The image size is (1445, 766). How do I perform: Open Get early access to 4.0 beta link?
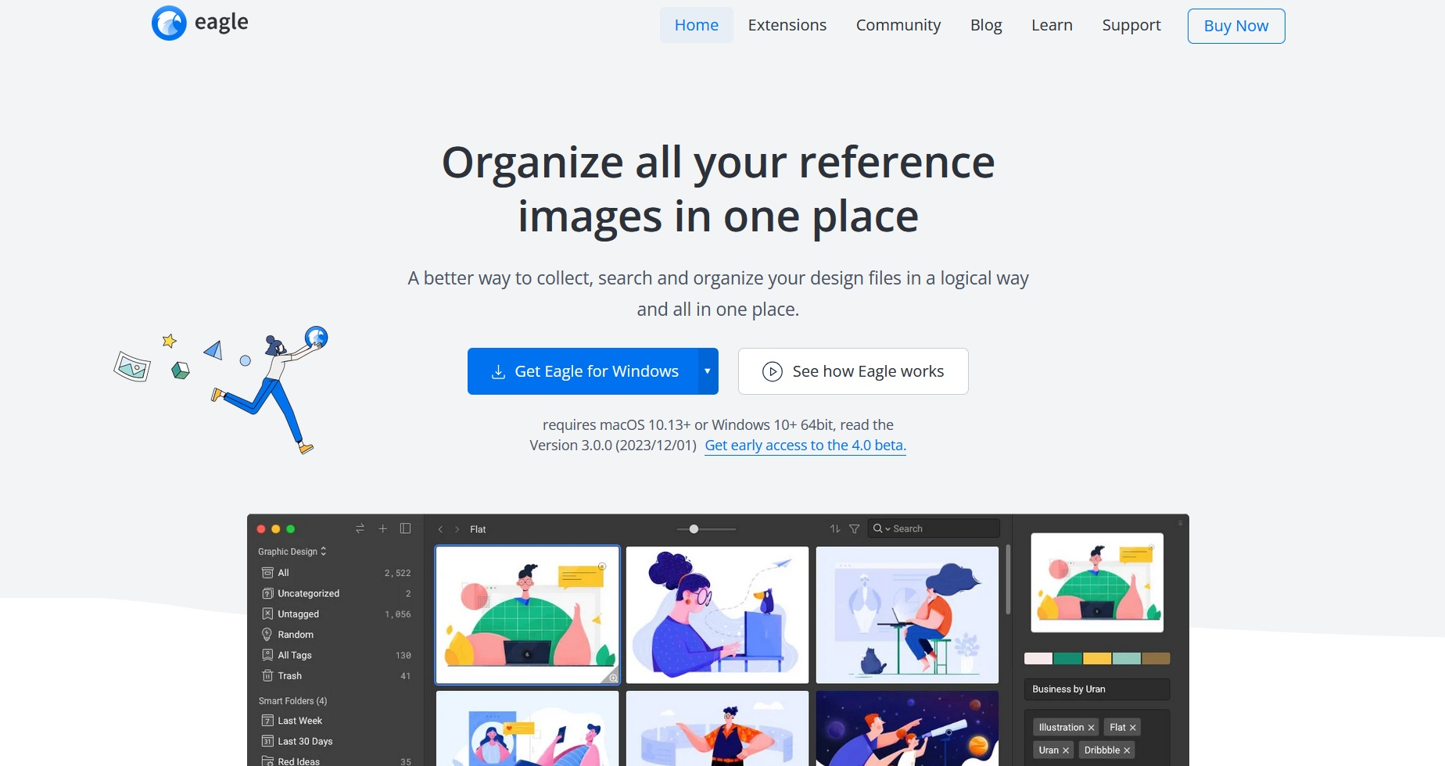point(805,446)
